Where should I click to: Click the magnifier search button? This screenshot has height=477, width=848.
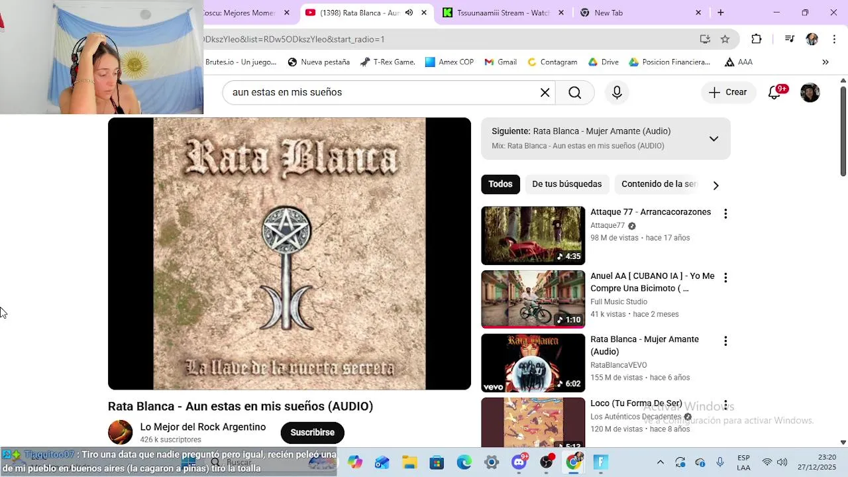574,93
